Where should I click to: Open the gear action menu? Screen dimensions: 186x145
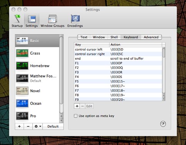pyautogui.click(x=38, y=126)
